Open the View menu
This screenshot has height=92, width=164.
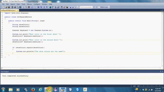coord(18,4)
